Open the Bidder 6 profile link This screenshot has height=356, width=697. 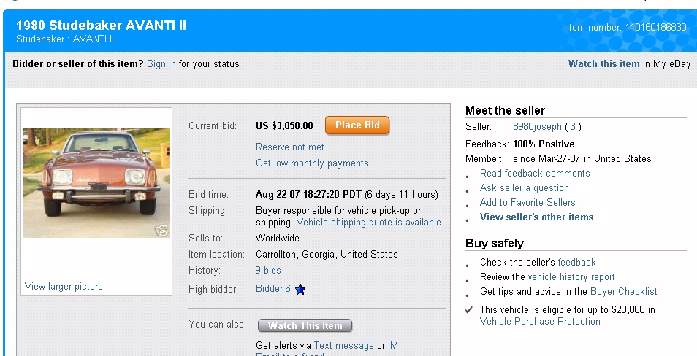pos(273,289)
